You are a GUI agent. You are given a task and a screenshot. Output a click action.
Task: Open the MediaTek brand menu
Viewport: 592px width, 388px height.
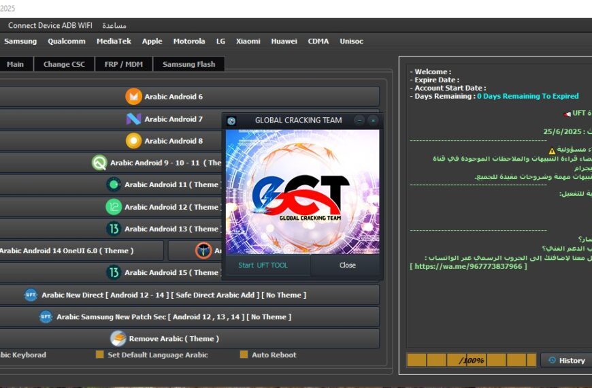(114, 41)
